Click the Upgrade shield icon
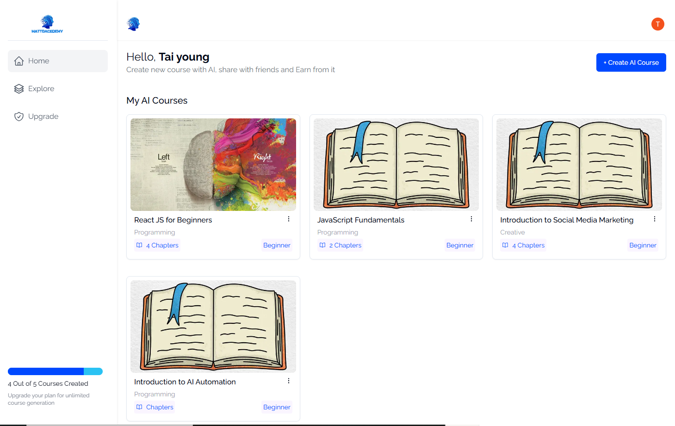 tap(19, 117)
